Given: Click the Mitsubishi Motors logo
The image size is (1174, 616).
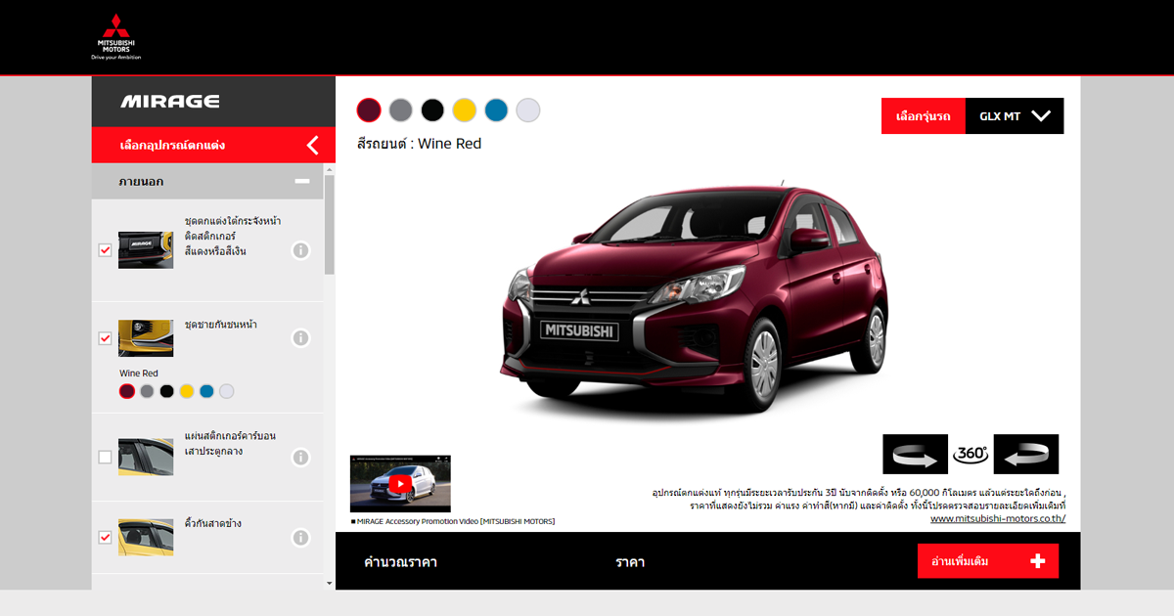Looking at the screenshot, I should tap(116, 37).
